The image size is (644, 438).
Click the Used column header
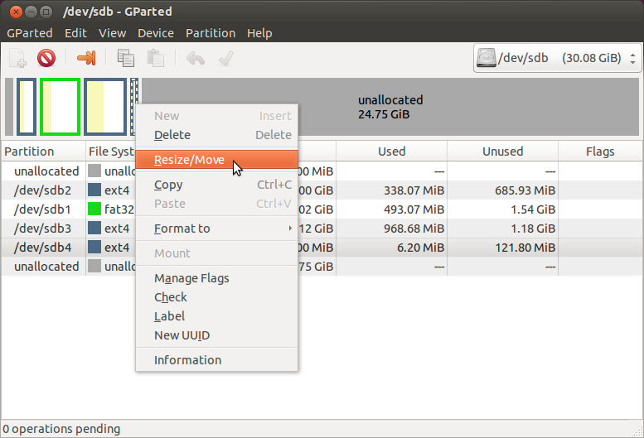(x=391, y=152)
